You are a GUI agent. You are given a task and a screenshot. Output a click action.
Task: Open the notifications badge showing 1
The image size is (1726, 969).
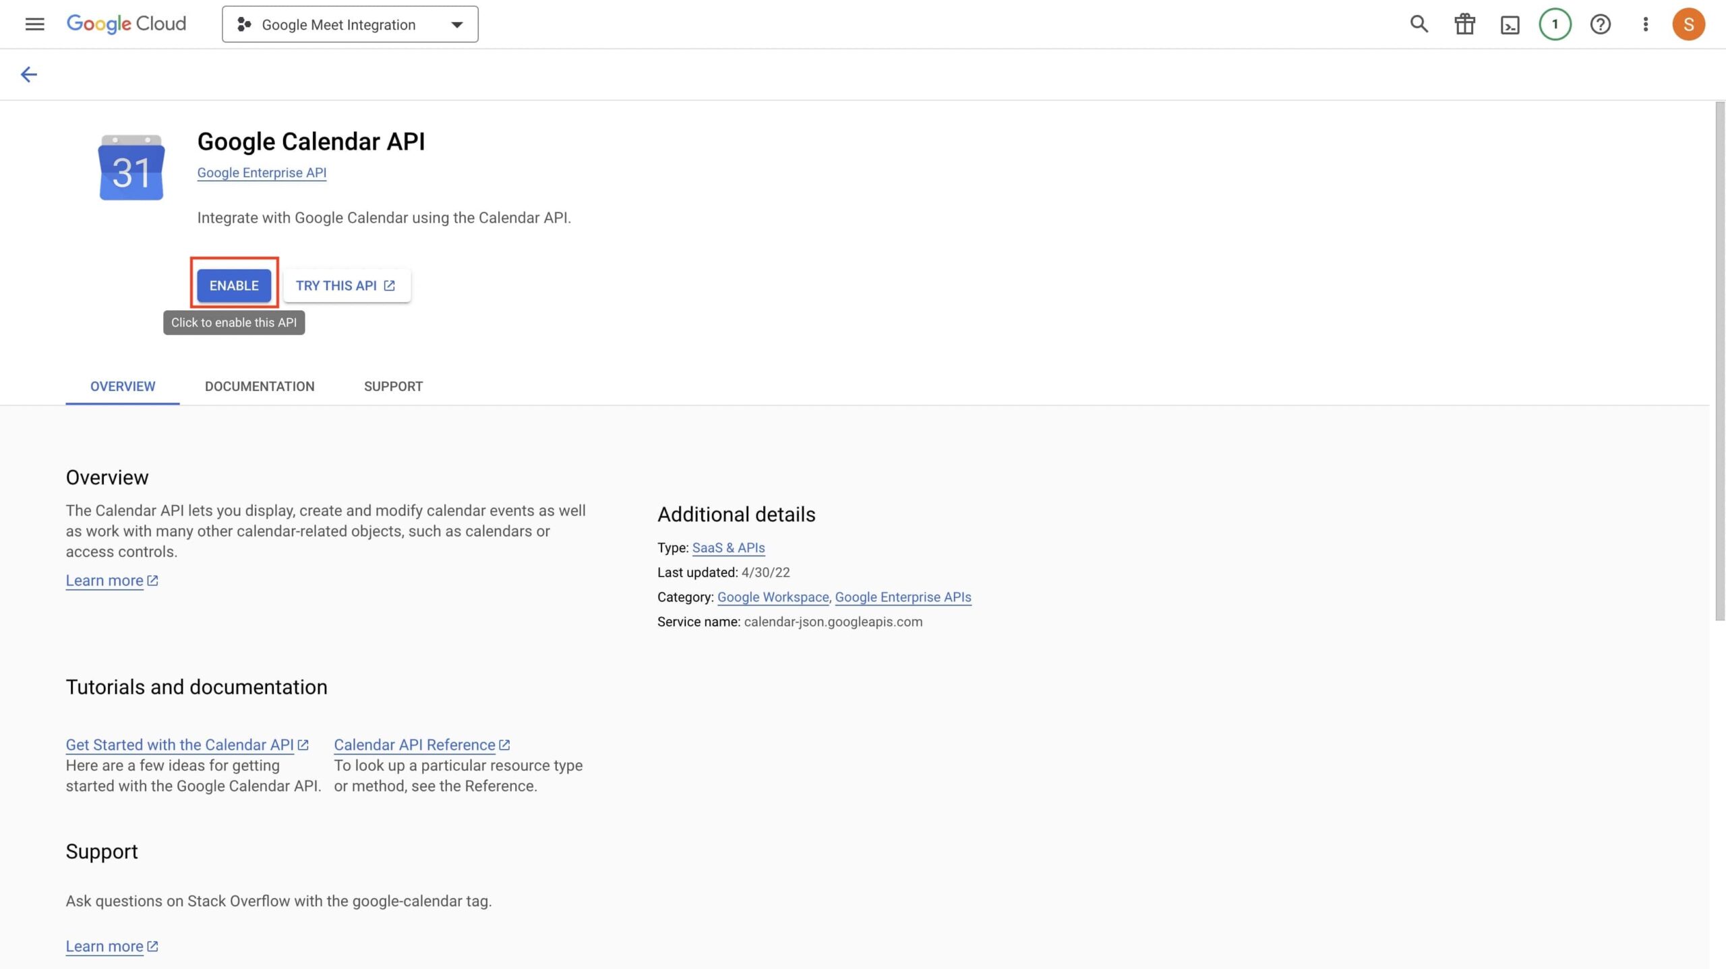tap(1555, 24)
